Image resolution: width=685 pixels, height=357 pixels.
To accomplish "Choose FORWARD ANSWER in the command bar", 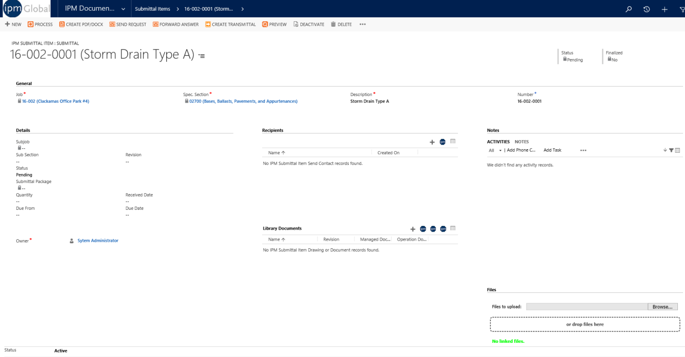I will [175, 24].
